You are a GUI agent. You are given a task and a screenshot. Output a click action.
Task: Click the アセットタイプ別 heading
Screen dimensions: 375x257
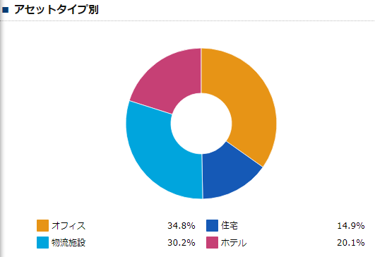56,10
